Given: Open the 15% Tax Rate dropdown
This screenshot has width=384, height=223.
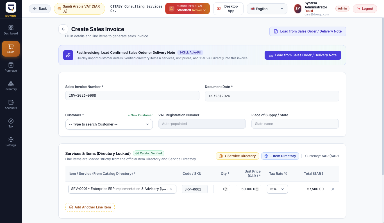Looking at the screenshot, I should [277, 189].
